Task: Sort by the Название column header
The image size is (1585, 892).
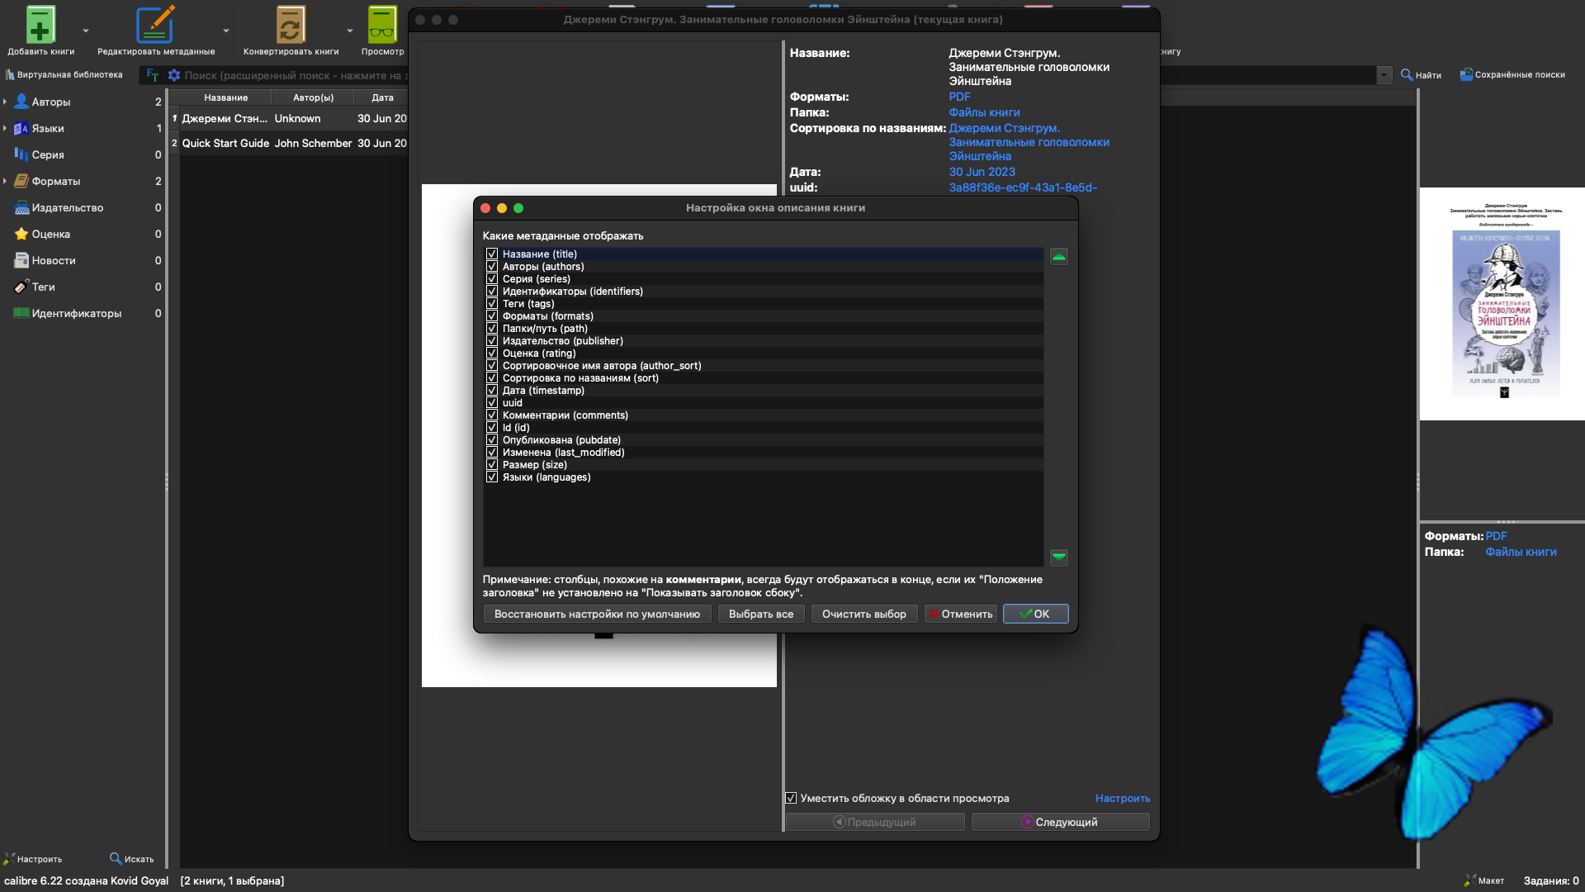Action: pyautogui.click(x=225, y=97)
